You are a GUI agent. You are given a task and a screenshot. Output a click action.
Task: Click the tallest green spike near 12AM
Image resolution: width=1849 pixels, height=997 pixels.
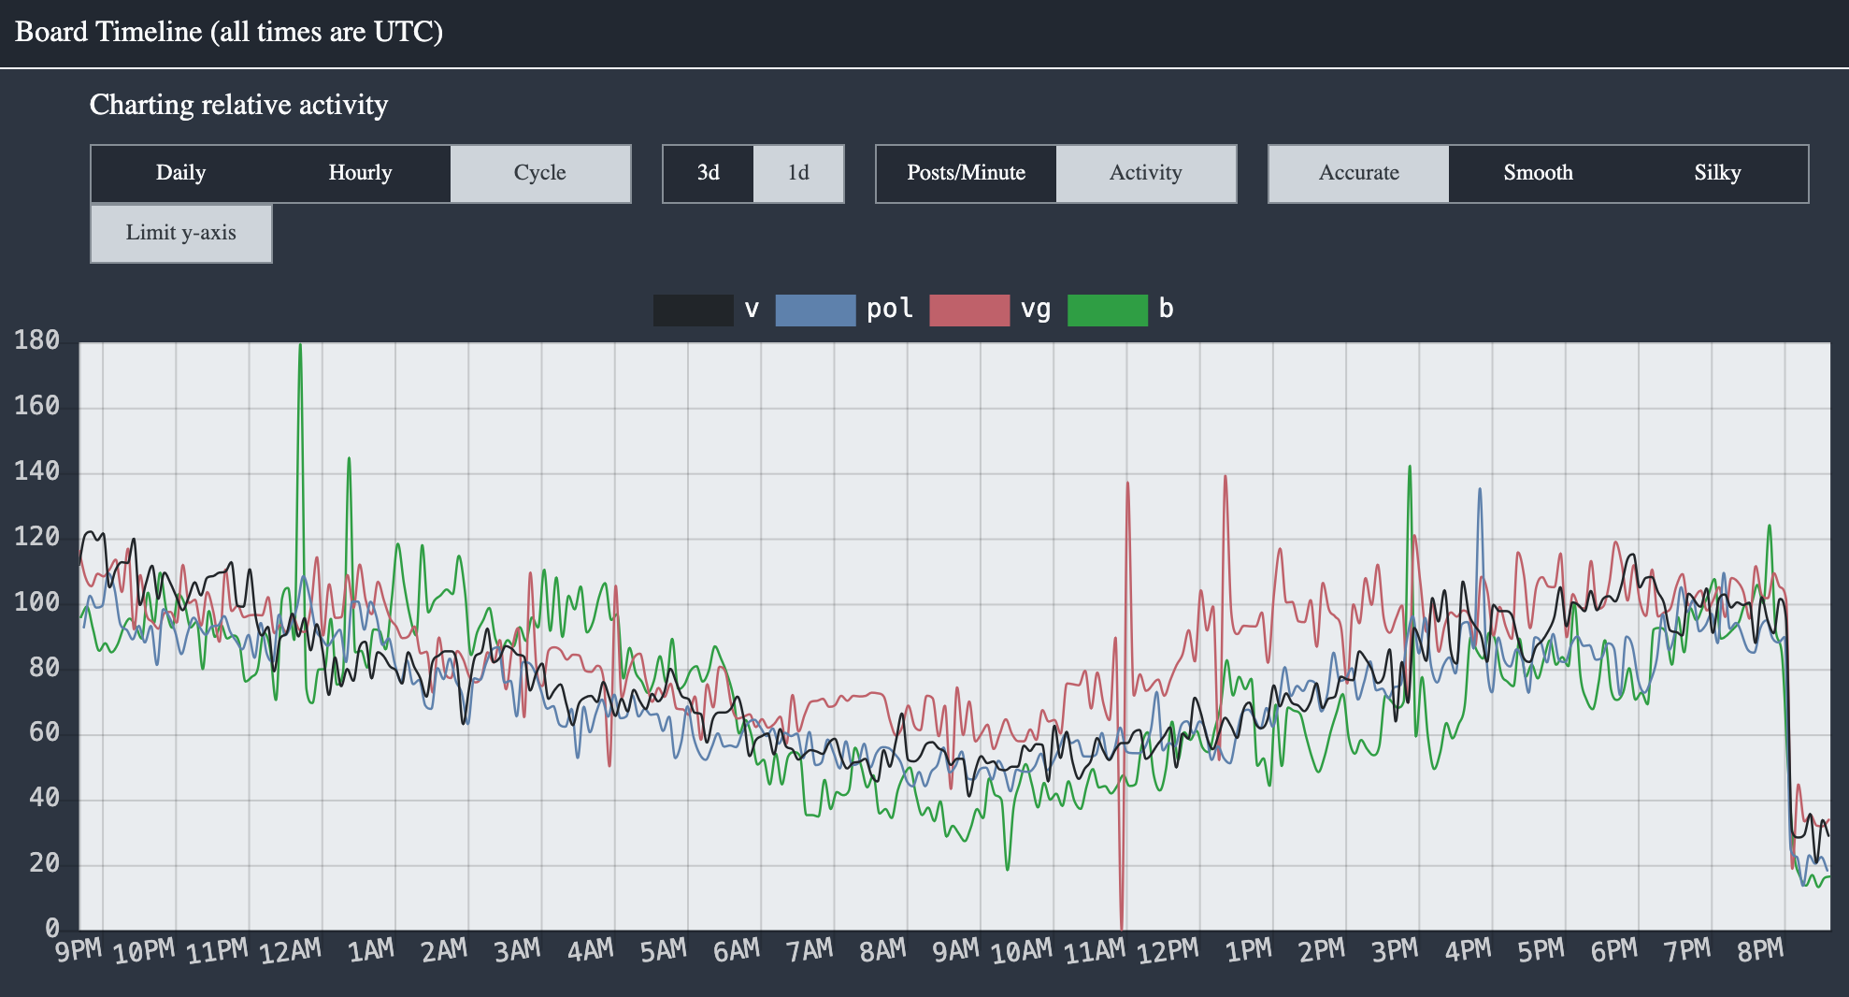[300, 348]
